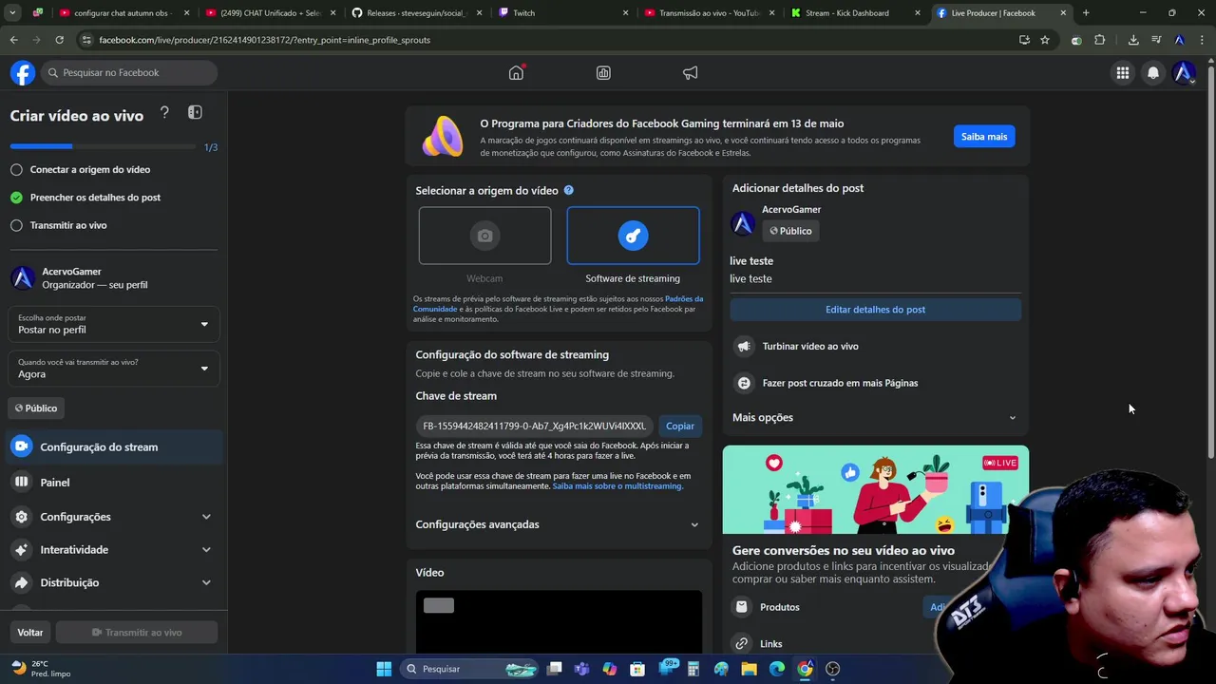Open browser downloads icon
The image size is (1216, 684).
pos(1133,40)
